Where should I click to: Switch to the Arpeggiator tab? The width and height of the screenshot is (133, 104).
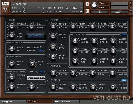pyautogui.click(x=13, y=102)
